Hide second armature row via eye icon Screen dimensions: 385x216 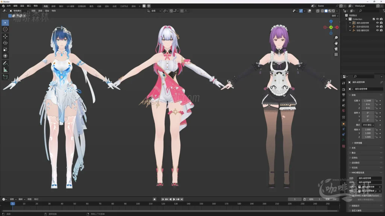pos(377,27)
